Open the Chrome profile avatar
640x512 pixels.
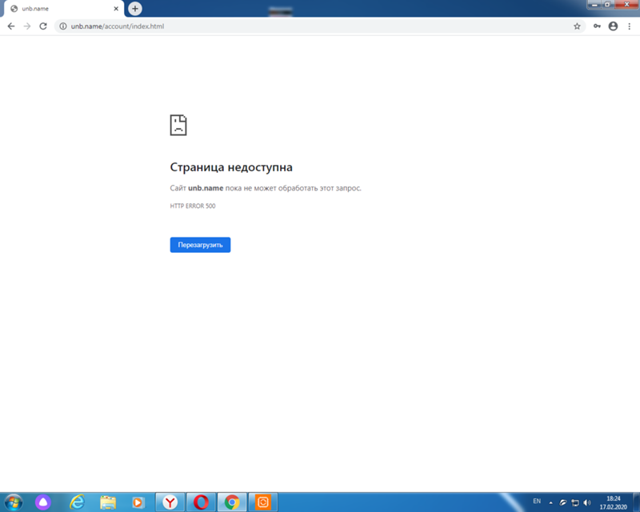613,26
